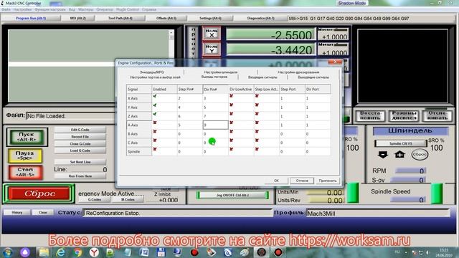The image size is (459, 258).
Task: Open Настройки портов и выбор осей tab
Action: coord(155,77)
